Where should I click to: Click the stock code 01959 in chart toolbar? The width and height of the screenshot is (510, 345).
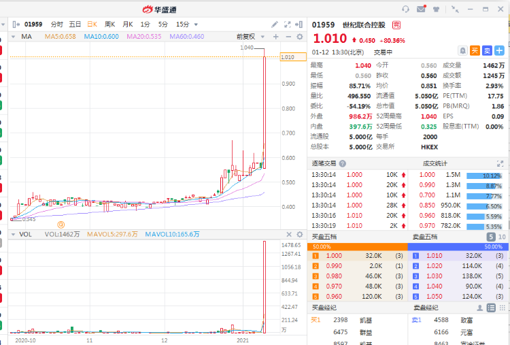point(33,24)
